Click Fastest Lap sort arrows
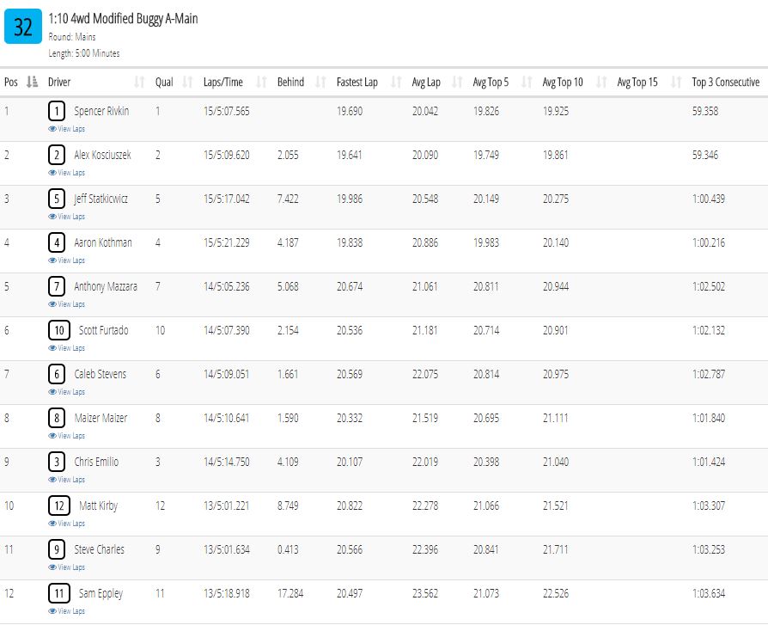768x625 pixels. point(396,82)
